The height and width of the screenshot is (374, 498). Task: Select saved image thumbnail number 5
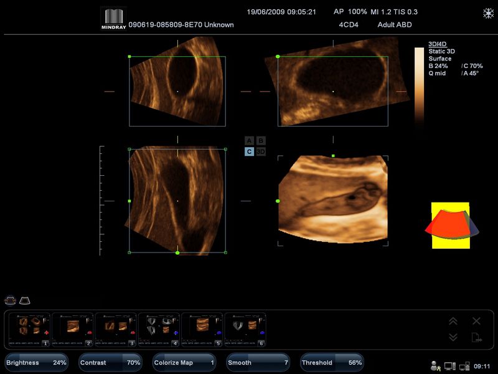[x=202, y=330]
